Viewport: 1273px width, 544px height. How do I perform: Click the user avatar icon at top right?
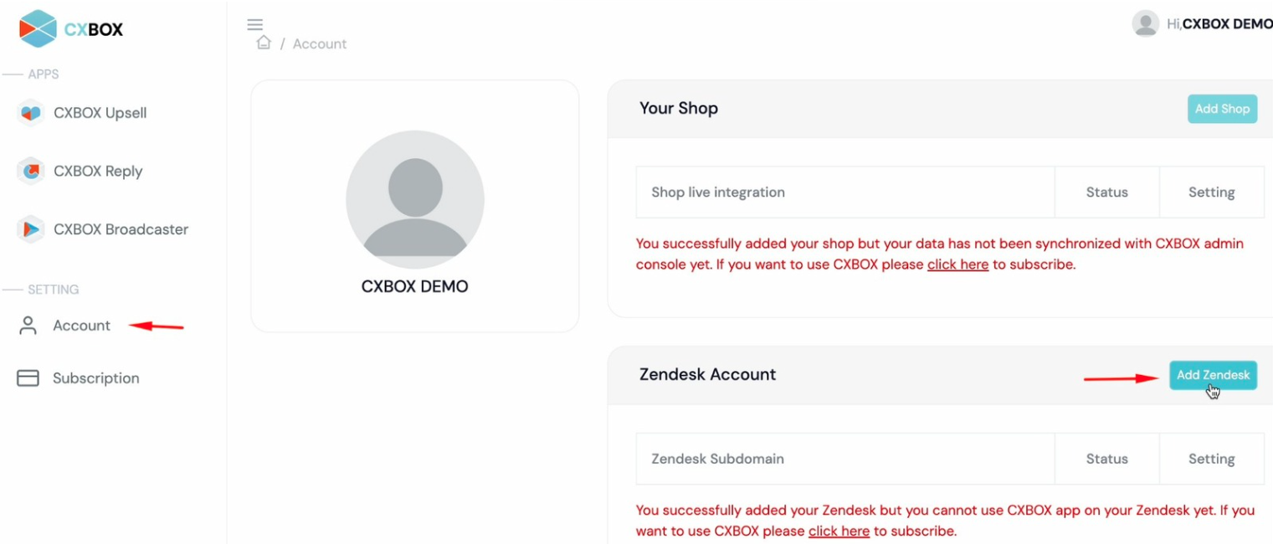click(1145, 23)
